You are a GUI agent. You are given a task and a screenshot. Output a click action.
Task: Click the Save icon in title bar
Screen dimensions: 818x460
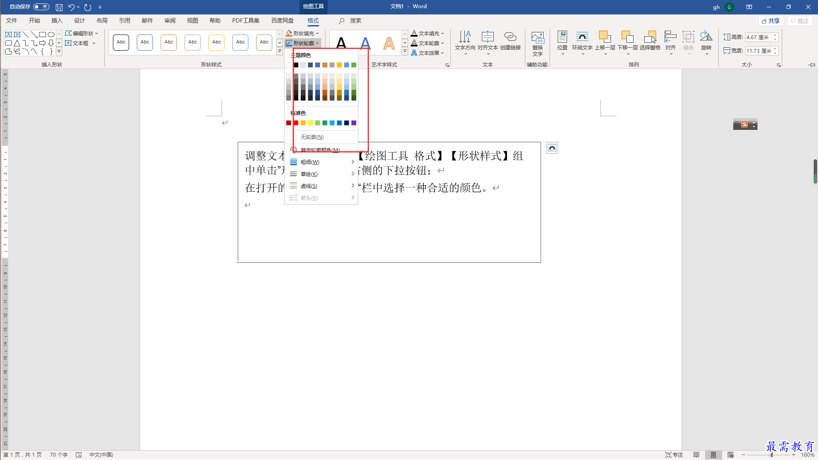pyautogui.click(x=59, y=7)
